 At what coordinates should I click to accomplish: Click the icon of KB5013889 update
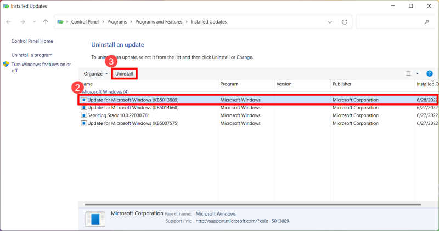84,100
